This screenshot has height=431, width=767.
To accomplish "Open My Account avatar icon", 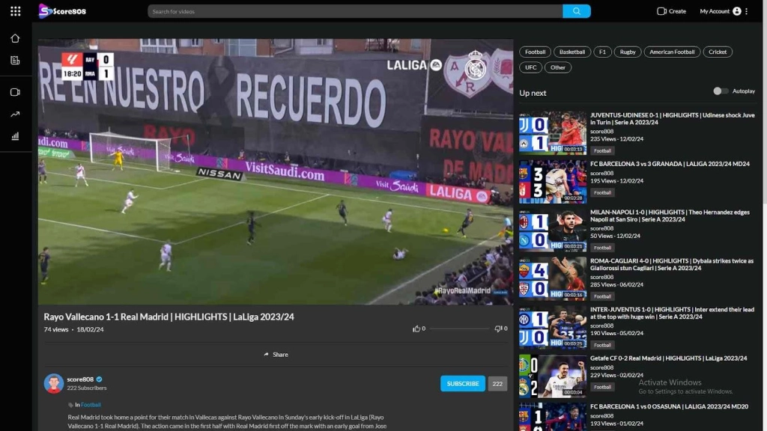I will [x=737, y=11].
